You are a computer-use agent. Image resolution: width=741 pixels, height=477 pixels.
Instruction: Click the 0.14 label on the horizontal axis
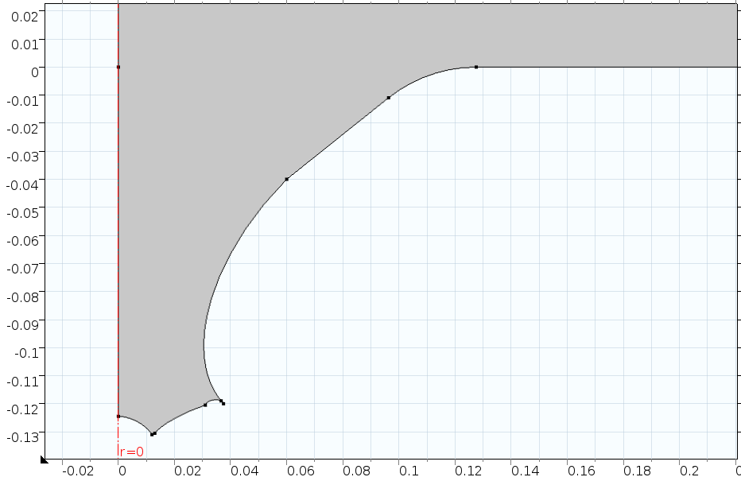click(525, 471)
